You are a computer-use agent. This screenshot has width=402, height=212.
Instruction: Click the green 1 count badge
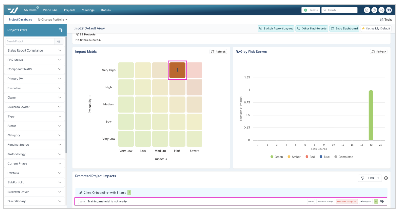[x=129, y=193]
